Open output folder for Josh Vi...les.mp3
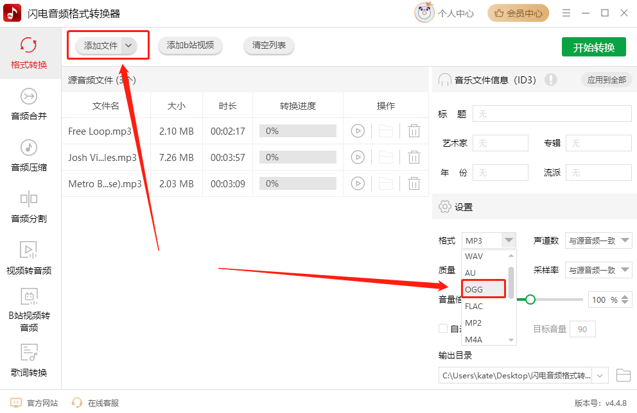This screenshot has width=637, height=413. pos(385,157)
